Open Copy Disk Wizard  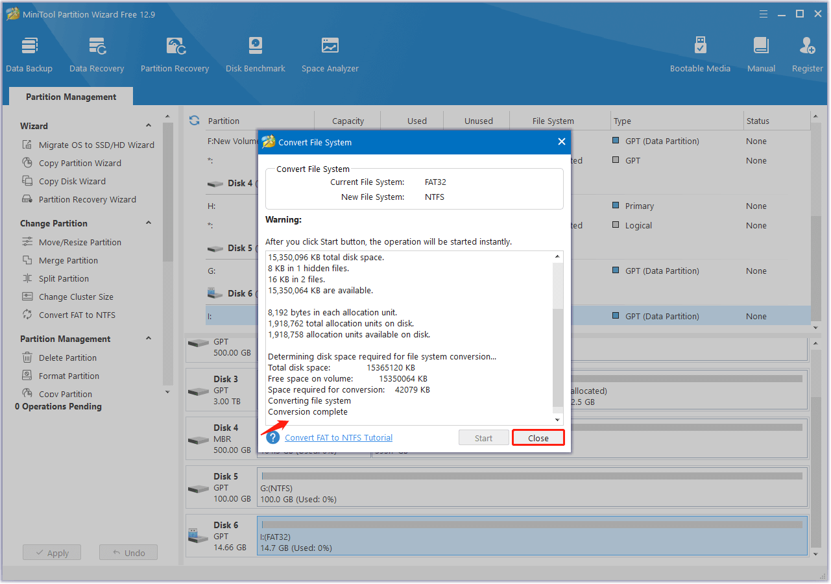[x=72, y=181]
